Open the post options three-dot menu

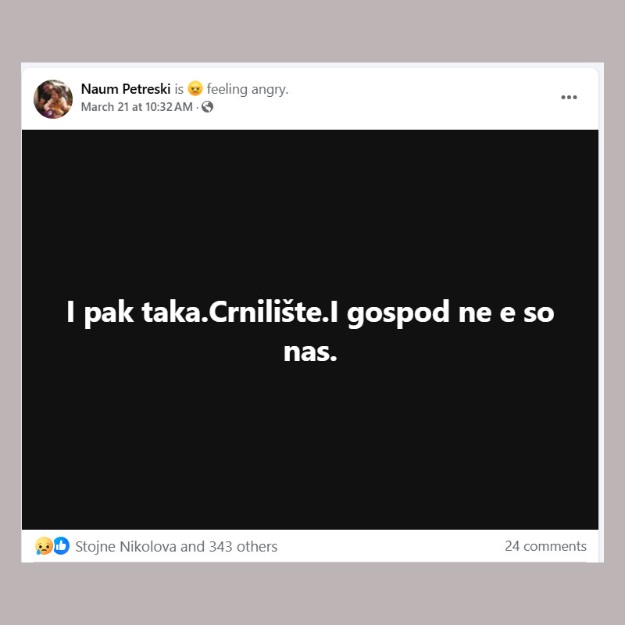click(x=569, y=97)
